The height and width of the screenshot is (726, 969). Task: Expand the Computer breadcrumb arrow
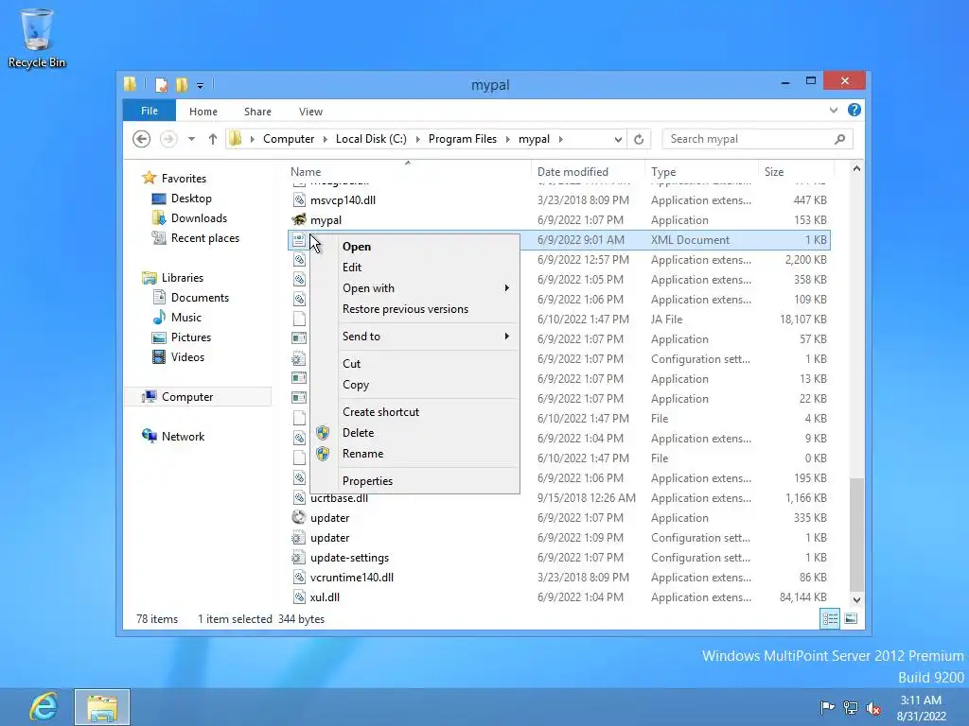(x=326, y=139)
